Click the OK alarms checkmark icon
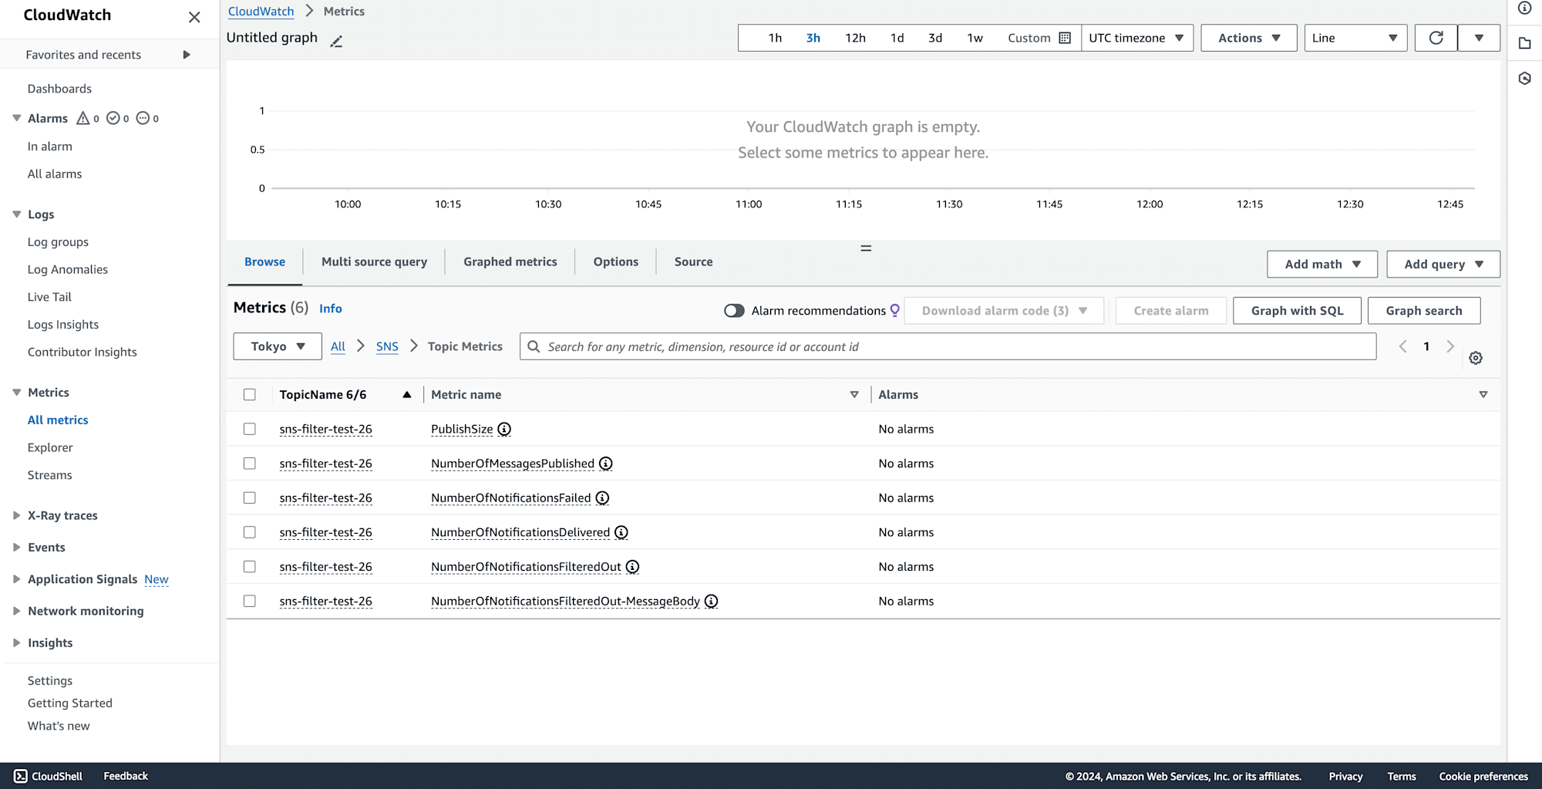This screenshot has height=789, width=1542. click(113, 118)
